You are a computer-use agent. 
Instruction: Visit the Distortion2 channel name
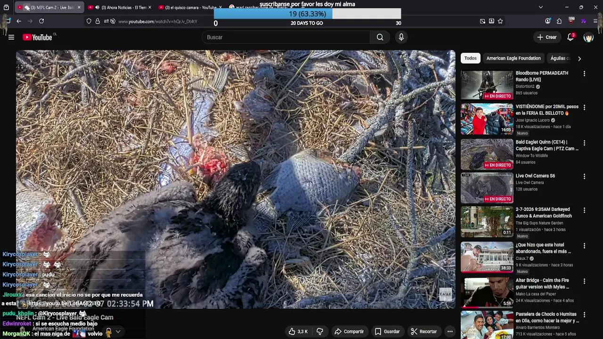(525, 87)
